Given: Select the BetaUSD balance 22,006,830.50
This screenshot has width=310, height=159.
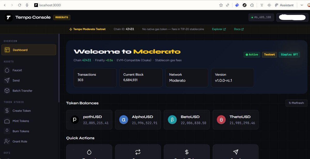Looking at the screenshot, I should coord(193,123).
